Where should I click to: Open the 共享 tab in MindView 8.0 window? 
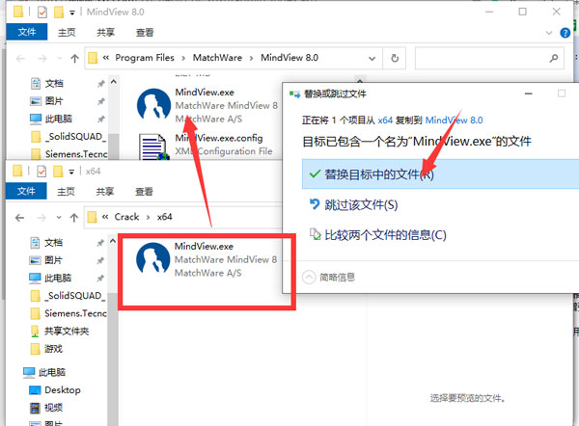tap(105, 33)
